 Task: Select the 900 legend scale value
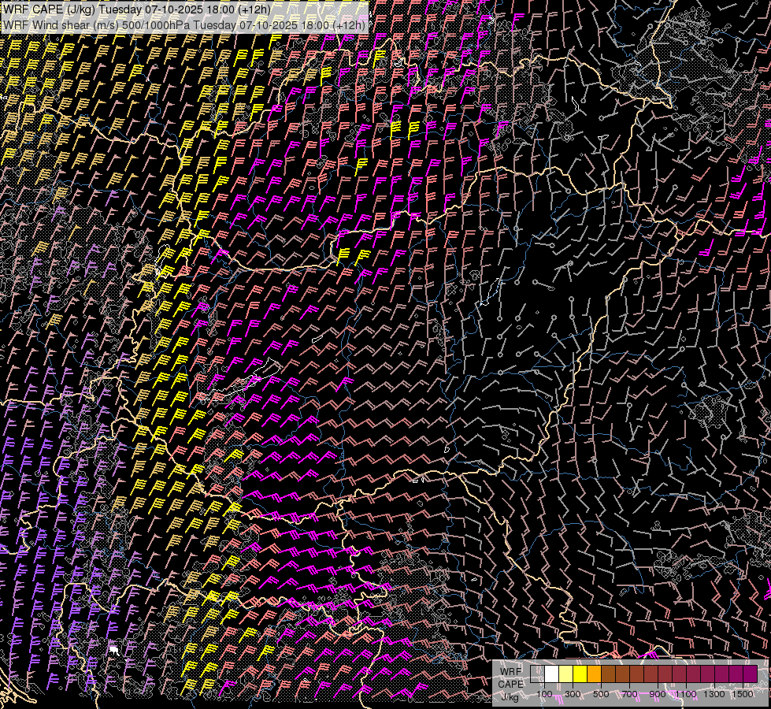click(658, 694)
